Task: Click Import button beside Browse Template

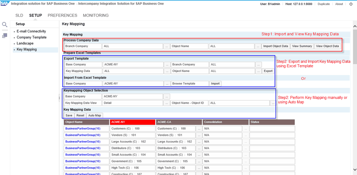Action: pyautogui.click(x=215, y=84)
